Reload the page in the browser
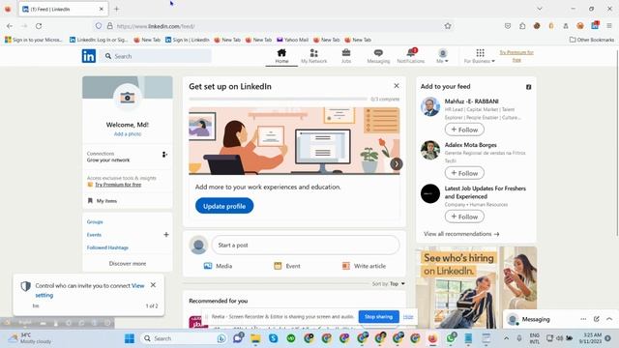 point(39,26)
